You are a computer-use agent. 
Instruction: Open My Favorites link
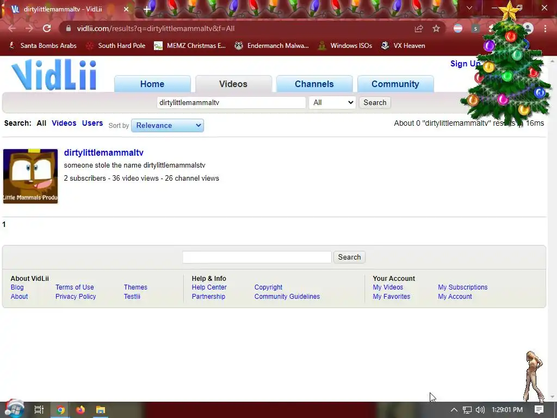pos(392,297)
